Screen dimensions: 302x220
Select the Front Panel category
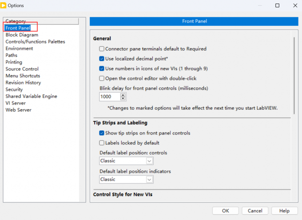pos(18,28)
